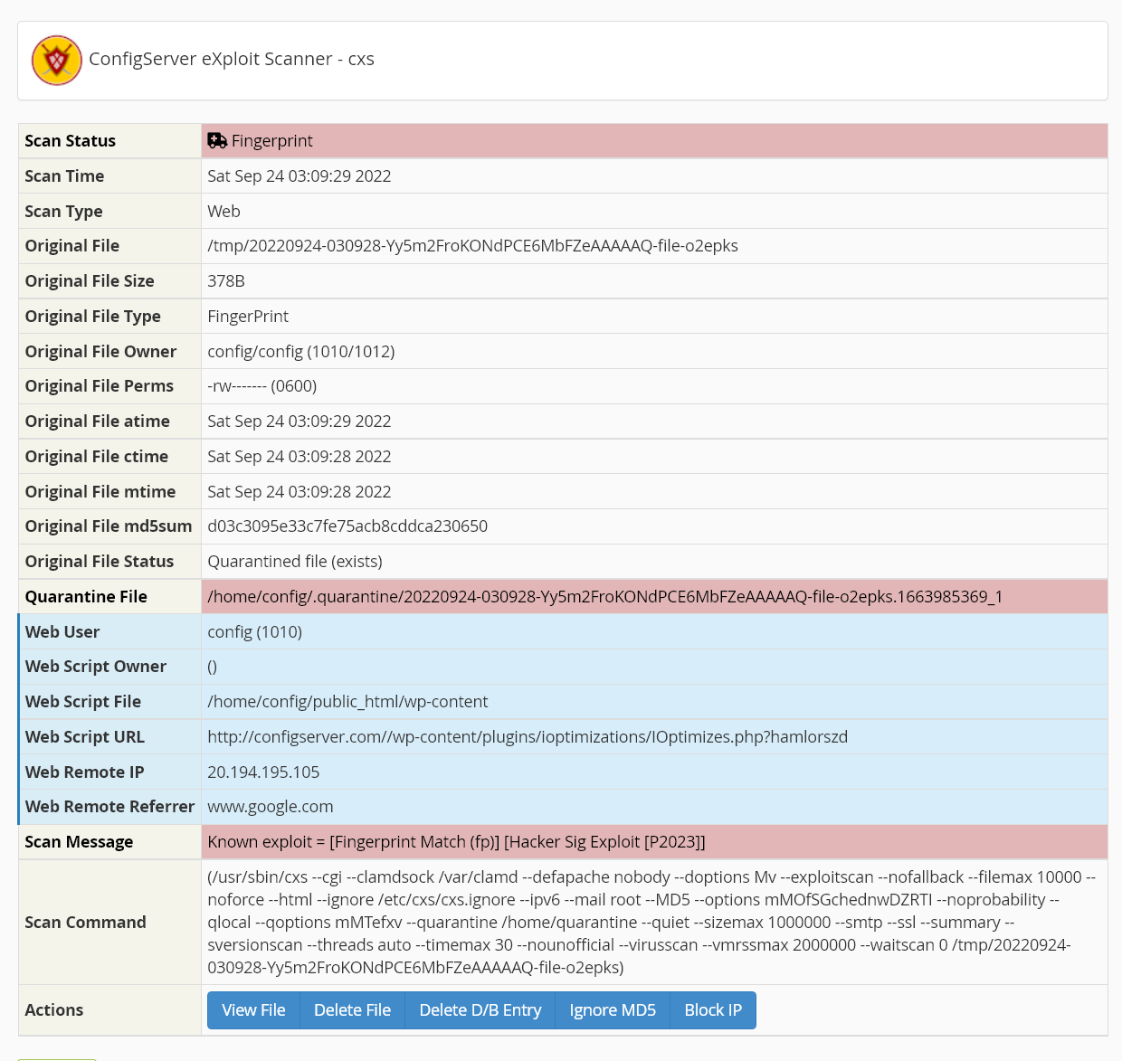This screenshot has height=1061, width=1122.
Task: Click the Quarantine File path
Action: click(x=604, y=597)
